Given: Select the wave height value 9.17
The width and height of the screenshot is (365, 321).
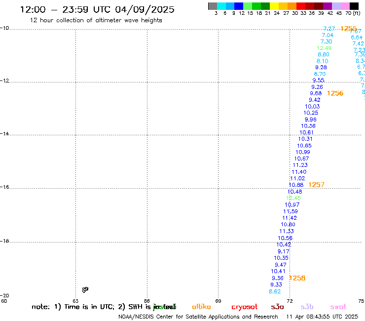Looking at the screenshot, I should pos(283,251).
